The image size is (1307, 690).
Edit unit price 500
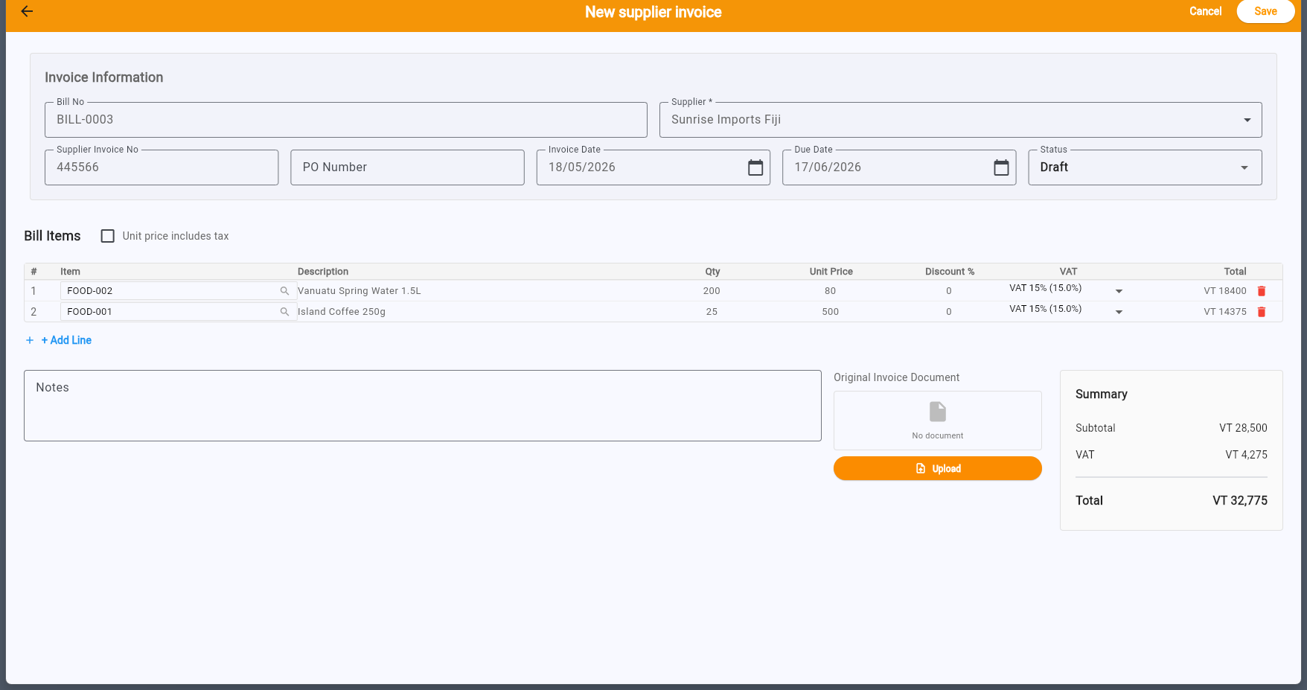click(830, 312)
